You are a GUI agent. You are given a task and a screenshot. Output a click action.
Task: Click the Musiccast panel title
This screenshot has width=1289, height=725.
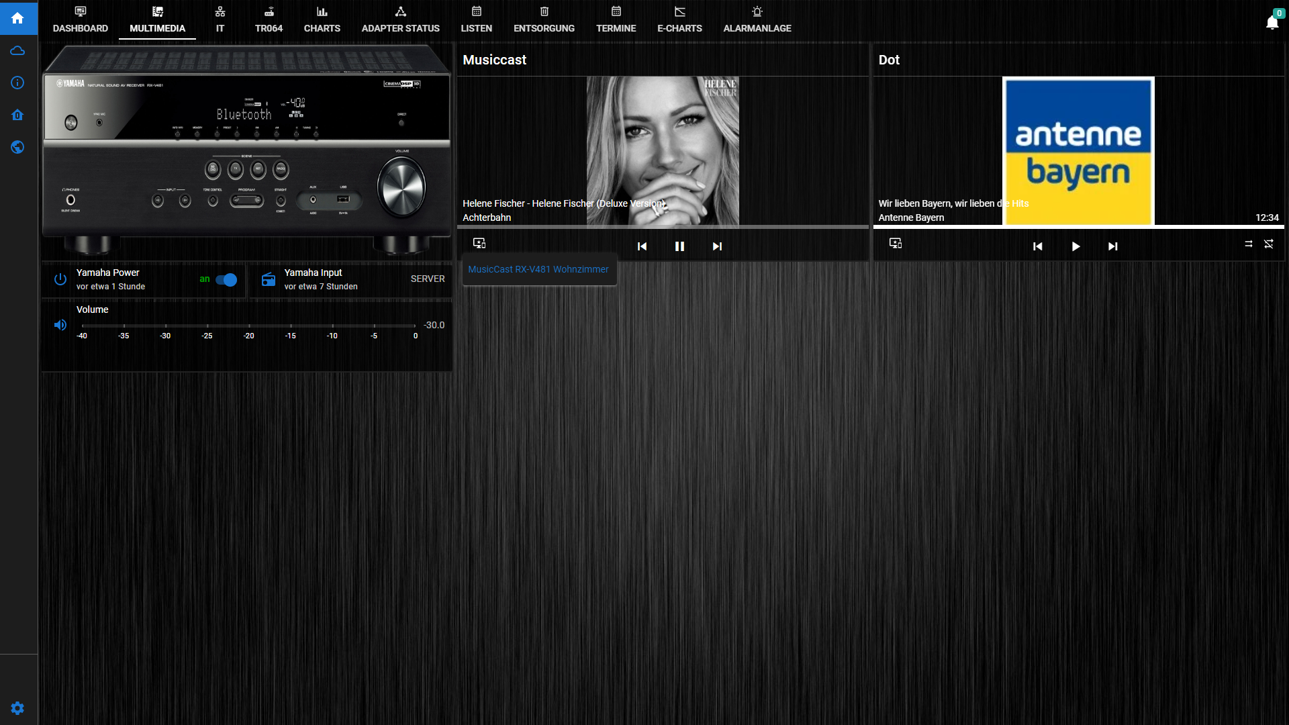(x=495, y=60)
